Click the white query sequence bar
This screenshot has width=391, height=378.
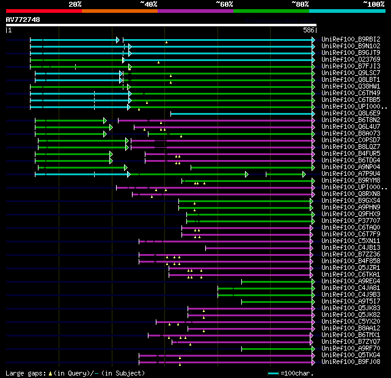pos(161,25)
